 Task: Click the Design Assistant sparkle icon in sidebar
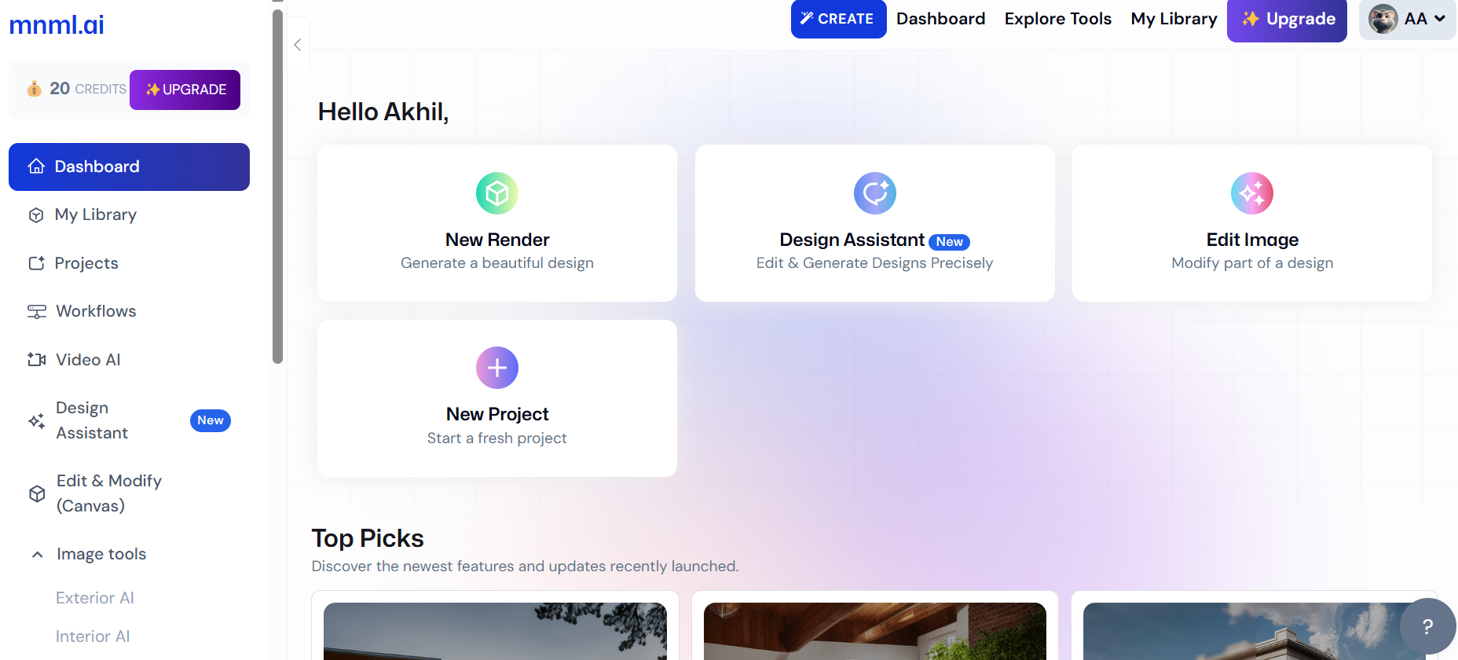(36, 421)
